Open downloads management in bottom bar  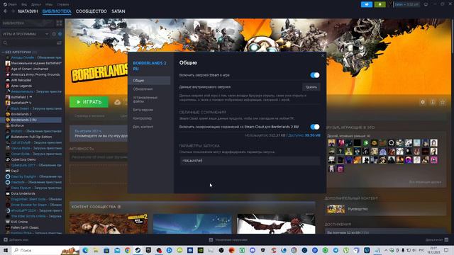coord(228,240)
